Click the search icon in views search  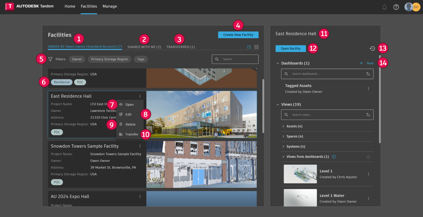click(286, 115)
